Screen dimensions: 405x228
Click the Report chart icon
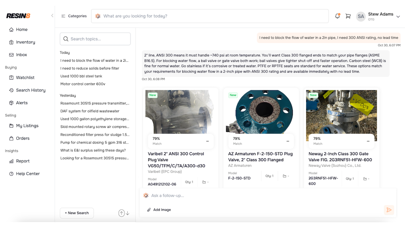(11, 161)
